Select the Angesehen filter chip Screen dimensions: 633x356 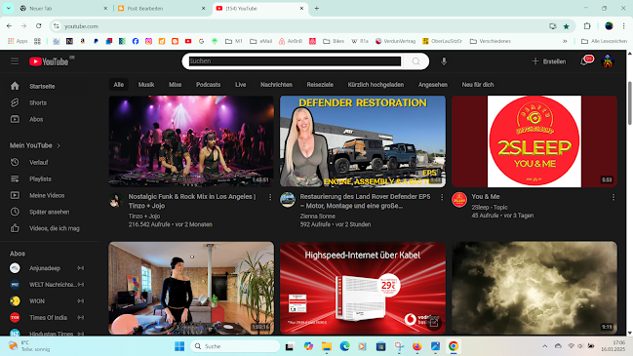coord(433,84)
